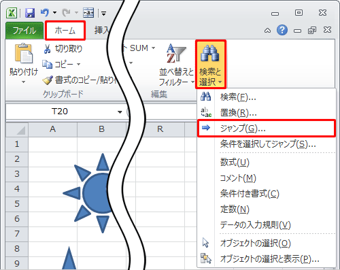Click the 書式のコピー/貼り付け format painter

tap(80, 80)
